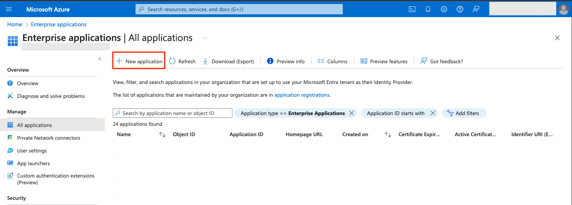The height and width of the screenshot is (205, 572).
Task: Remove the Application ID starts with filter
Action: (x=433, y=113)
